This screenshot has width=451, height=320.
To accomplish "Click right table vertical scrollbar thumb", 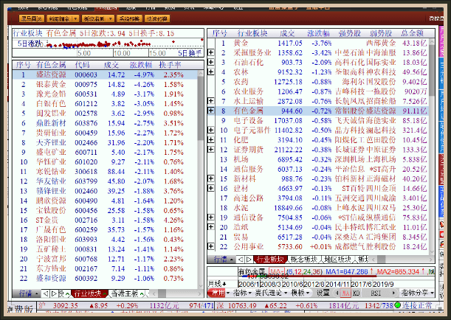I will point(432,70).
